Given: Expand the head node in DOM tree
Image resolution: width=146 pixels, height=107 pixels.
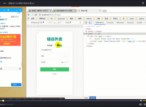Looking at the screenshot, I should [86, 31].
